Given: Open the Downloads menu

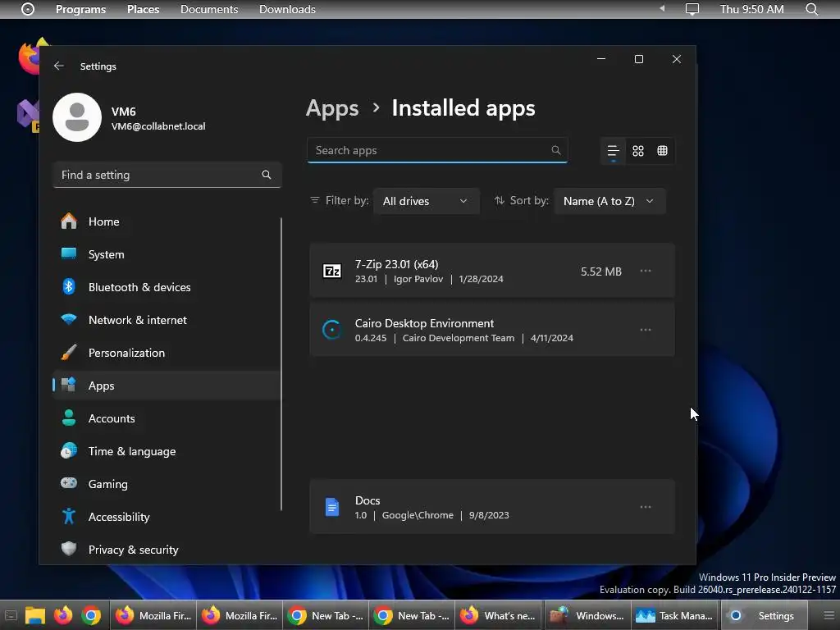Looking at the screenshot, I should (x=287, y=9).
